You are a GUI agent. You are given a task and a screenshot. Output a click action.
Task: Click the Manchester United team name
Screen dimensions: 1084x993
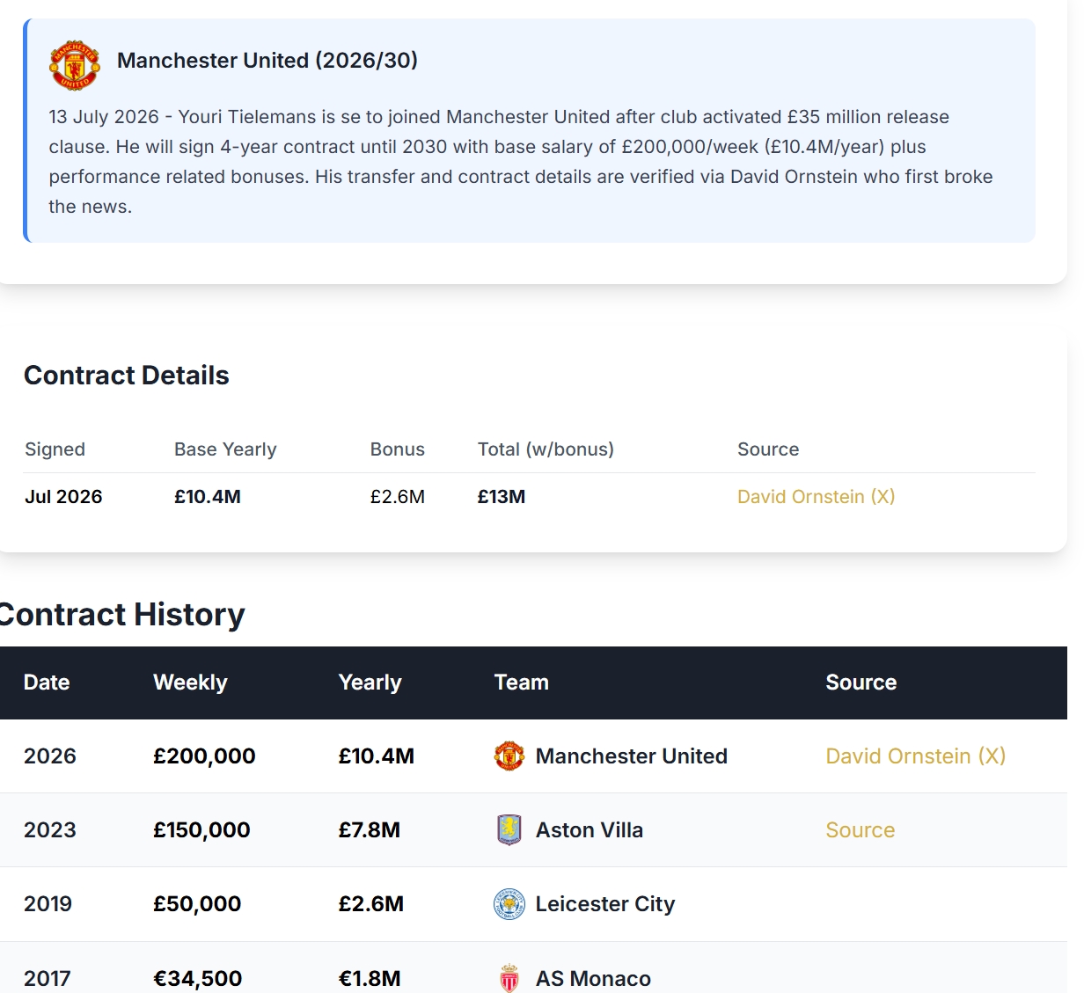(x=631, y=756)
